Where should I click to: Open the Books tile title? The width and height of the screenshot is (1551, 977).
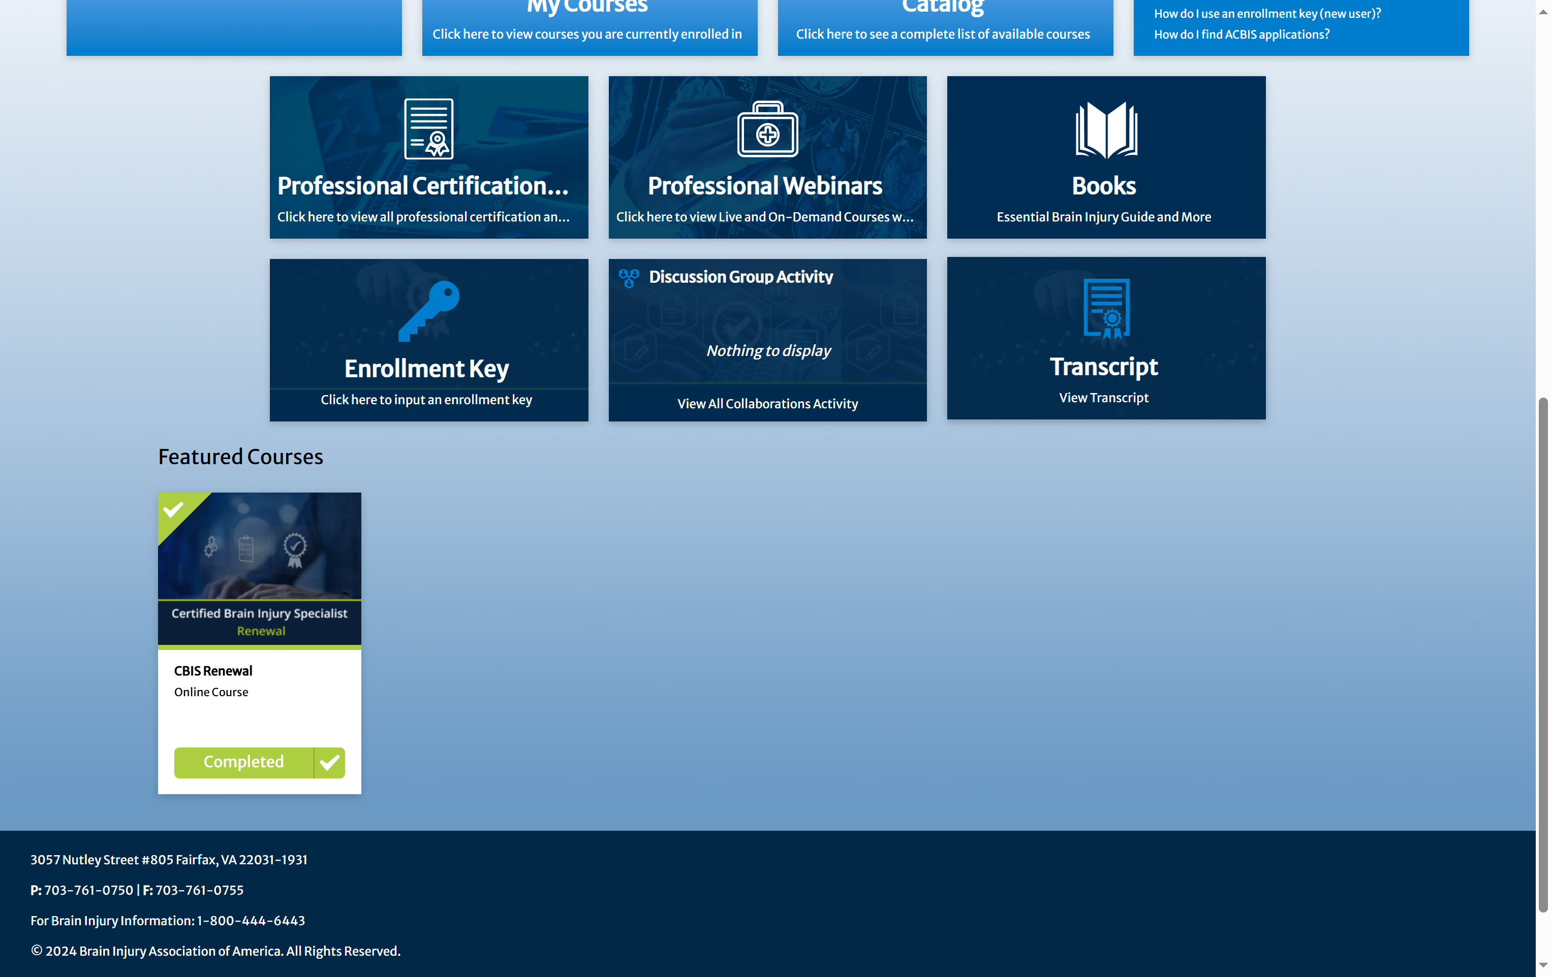pyautogui.click(x=1103, y=186)
